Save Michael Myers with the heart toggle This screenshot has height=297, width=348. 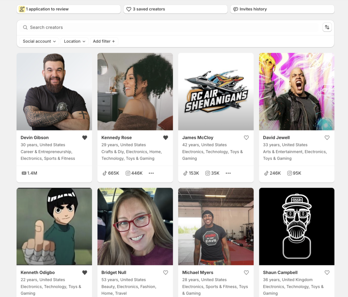tap(246, 272)
